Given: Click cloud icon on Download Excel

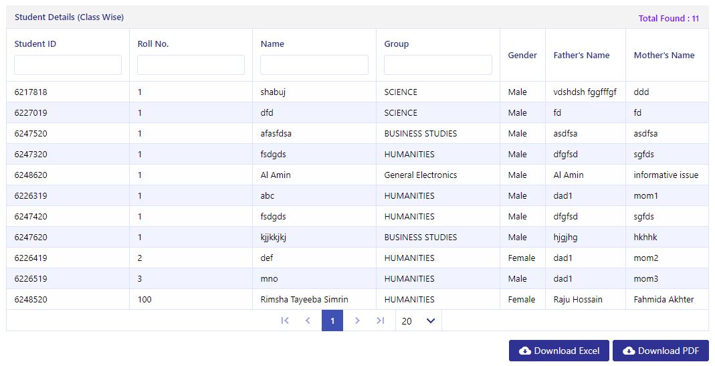Looking at the screenshot, I should click(525, 351).
